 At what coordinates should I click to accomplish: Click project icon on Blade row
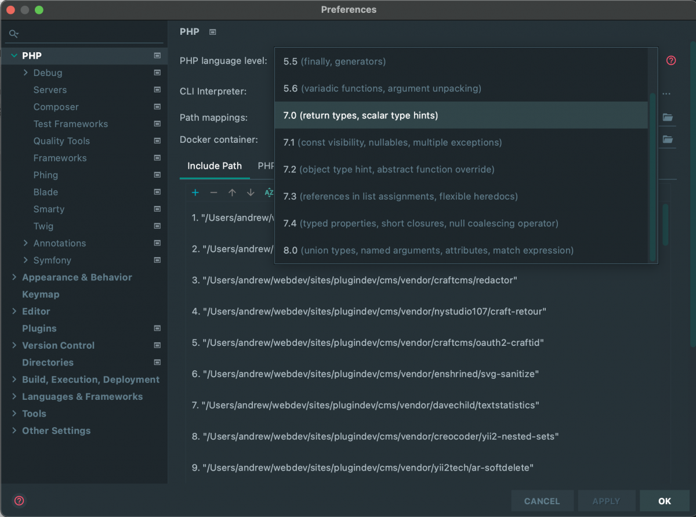click(x=157, y=192)
